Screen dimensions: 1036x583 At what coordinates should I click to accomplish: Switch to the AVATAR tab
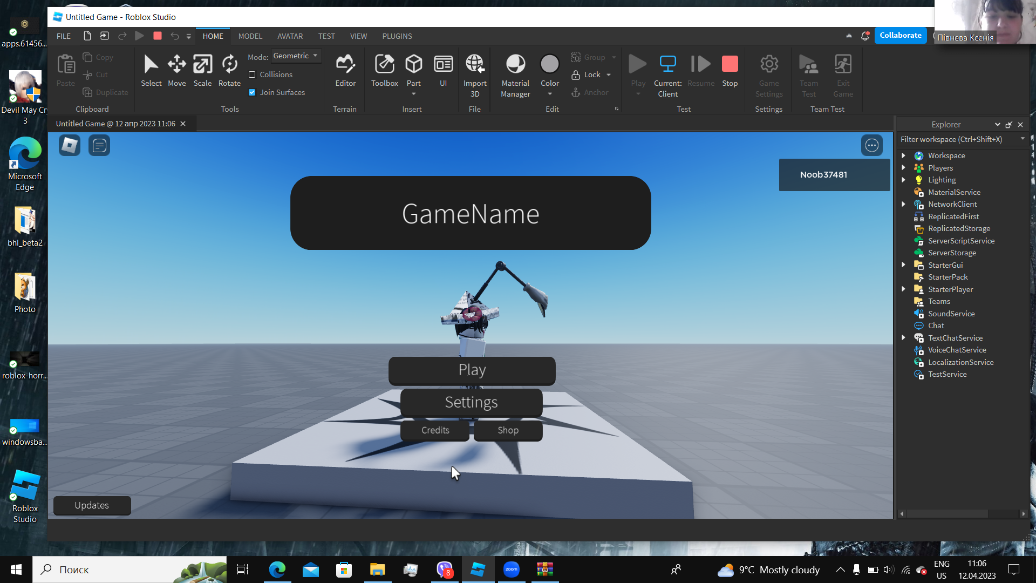pos(290,36)
